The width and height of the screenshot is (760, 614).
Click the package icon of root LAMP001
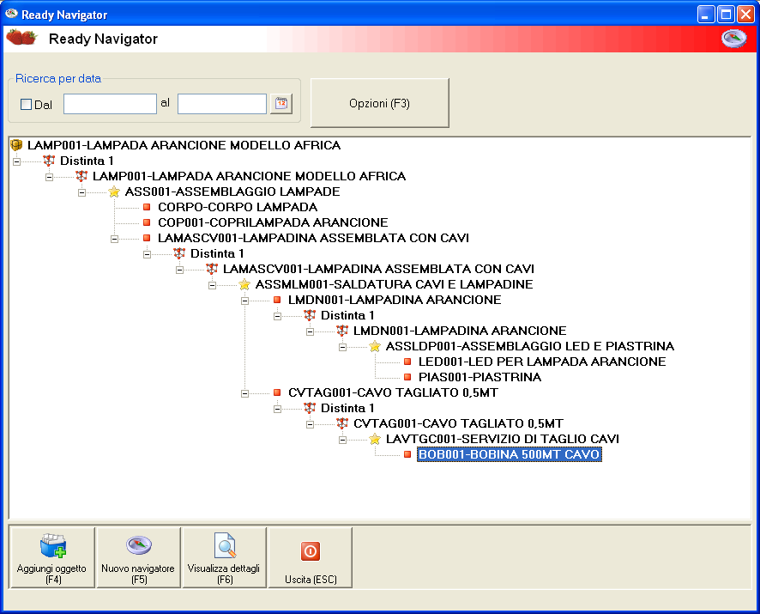[16, 144]
